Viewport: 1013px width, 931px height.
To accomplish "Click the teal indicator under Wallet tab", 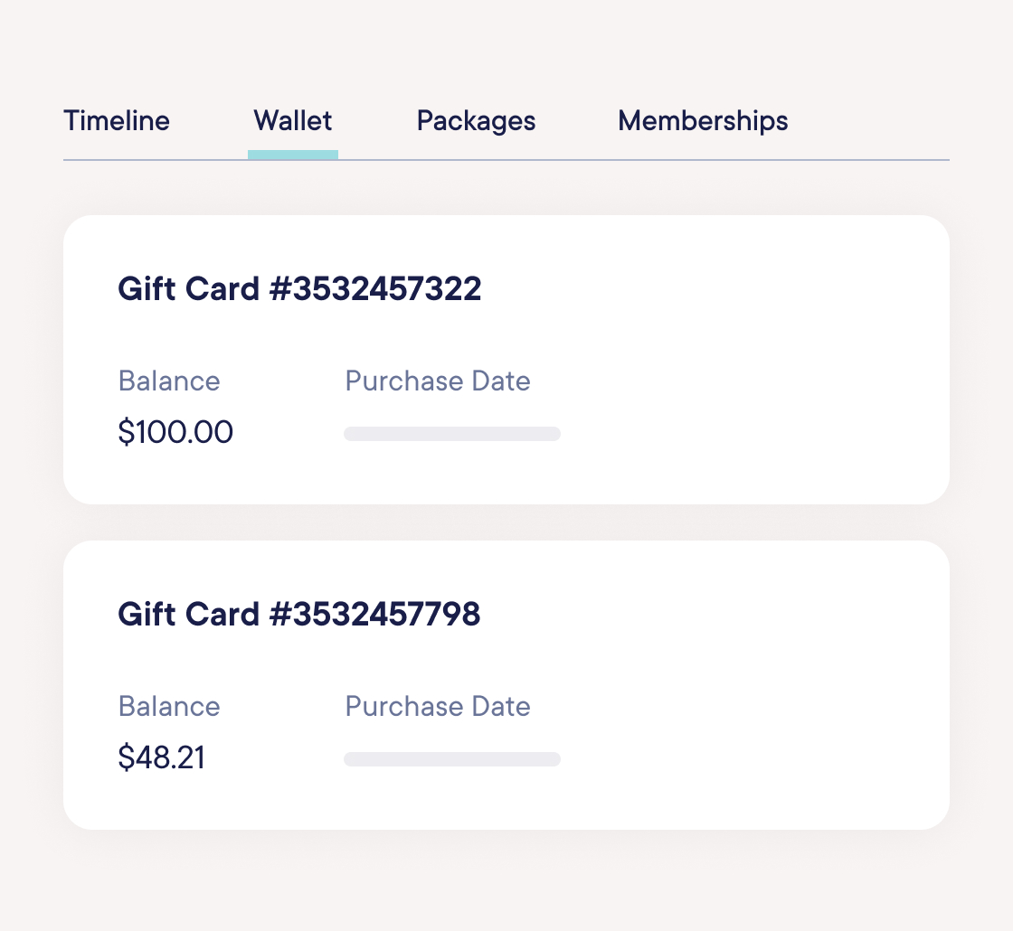I will click(292, 155).
